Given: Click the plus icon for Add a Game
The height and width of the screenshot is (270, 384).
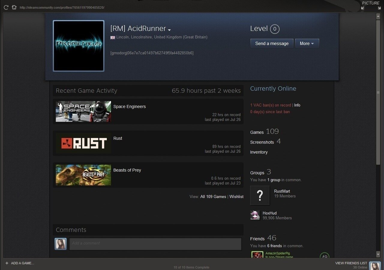Looking at the screenshot, I should point(7,263).
